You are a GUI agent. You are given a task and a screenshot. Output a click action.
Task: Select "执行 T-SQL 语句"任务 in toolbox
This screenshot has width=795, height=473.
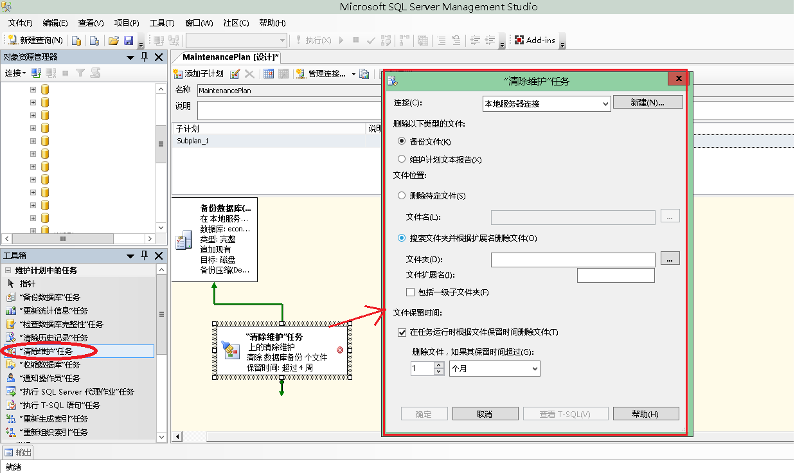tap(60, 405)
